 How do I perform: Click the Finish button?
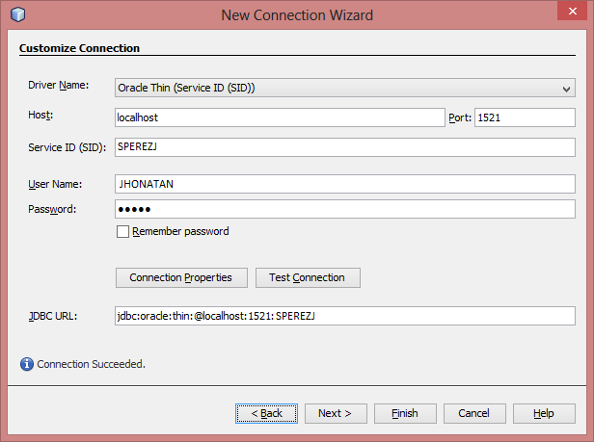pyautogui.click(x=405, y=413)
